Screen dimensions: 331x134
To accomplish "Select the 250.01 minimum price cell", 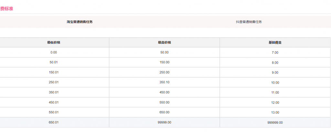I will point(54,82).
